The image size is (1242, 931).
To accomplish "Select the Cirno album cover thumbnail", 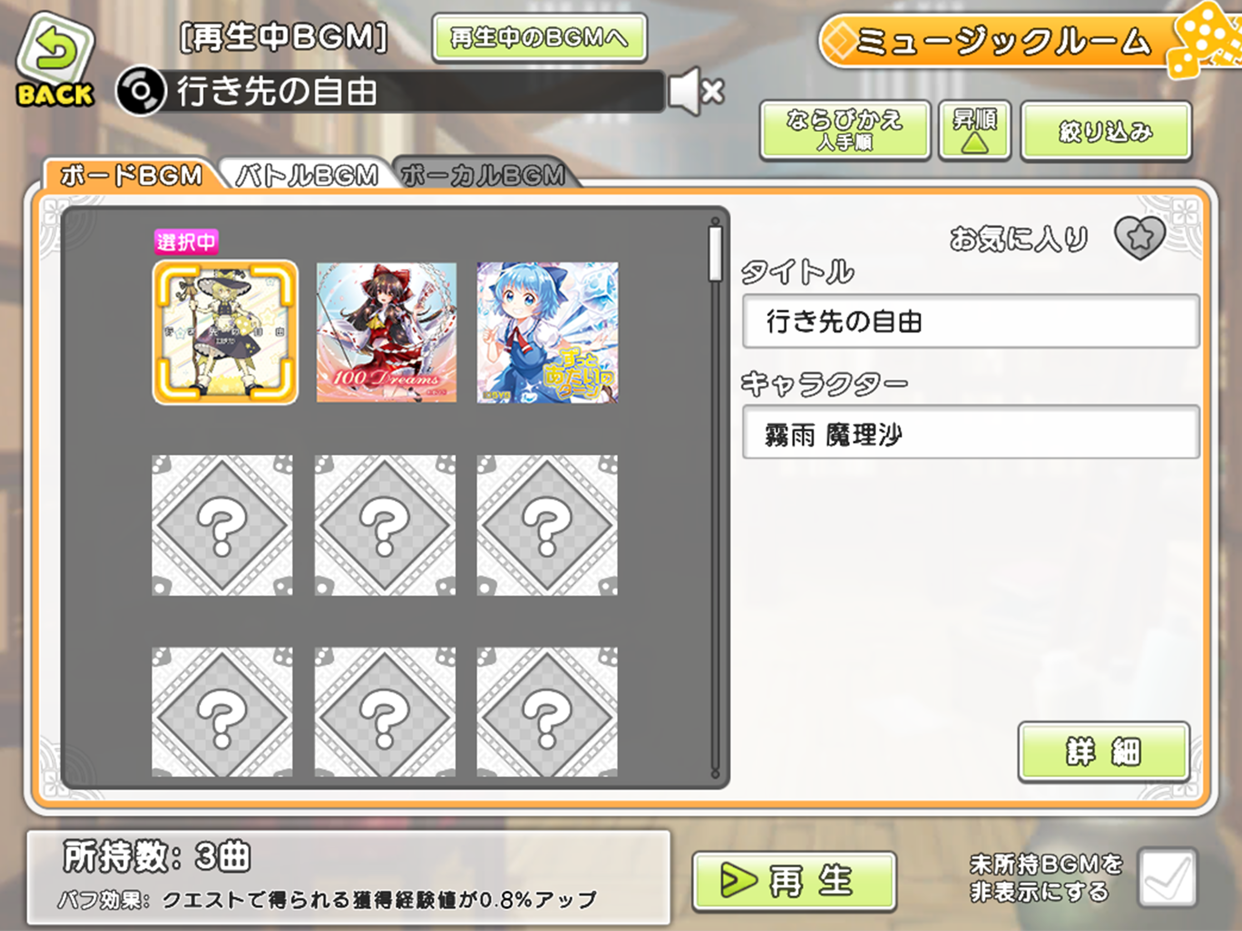I will click(547, 332).
